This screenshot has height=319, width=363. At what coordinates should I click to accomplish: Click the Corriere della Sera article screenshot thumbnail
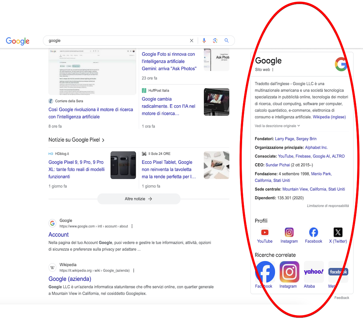(x=92, y=71)
